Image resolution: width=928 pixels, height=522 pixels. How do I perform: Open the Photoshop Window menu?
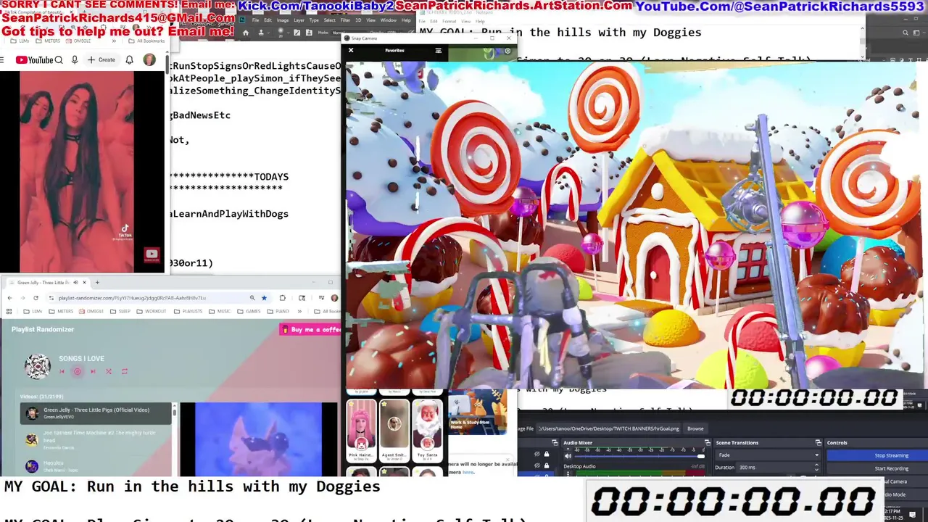[389, 20]
